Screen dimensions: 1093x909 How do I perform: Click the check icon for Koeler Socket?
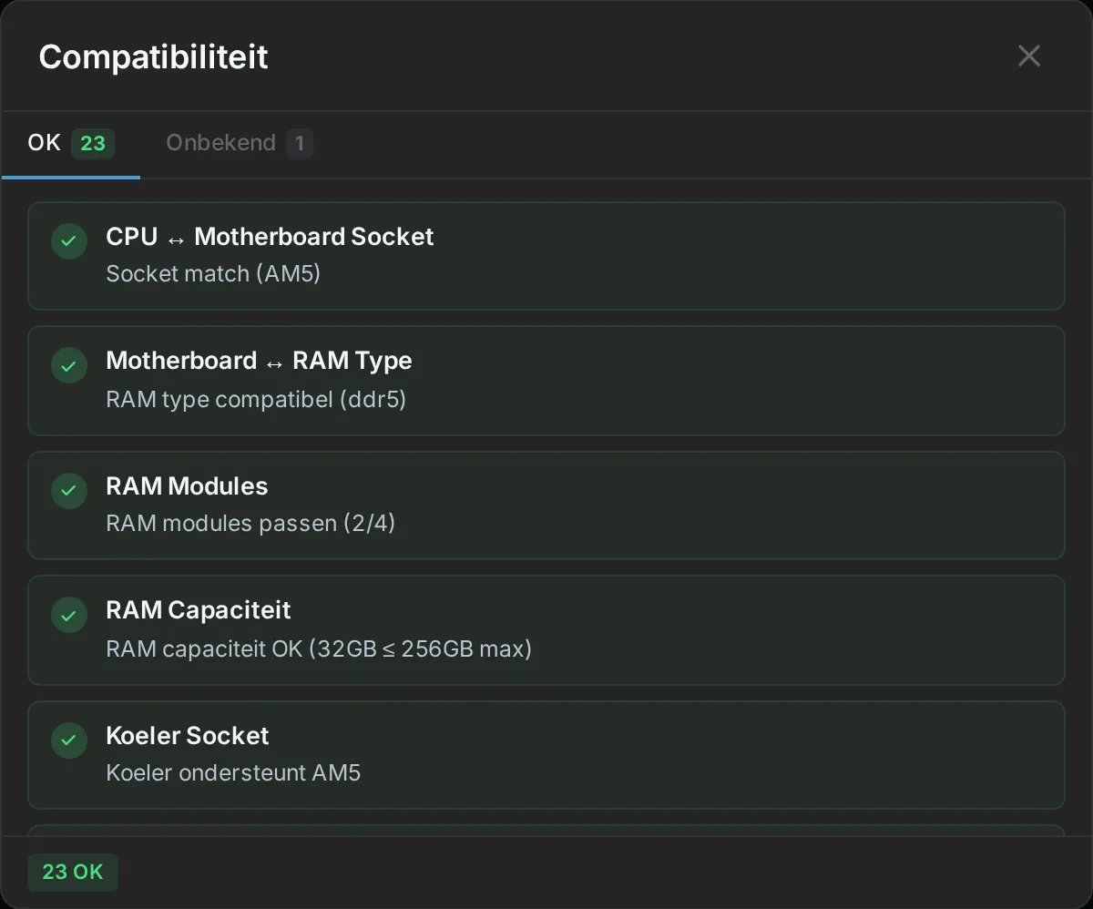tap(68, 740)
